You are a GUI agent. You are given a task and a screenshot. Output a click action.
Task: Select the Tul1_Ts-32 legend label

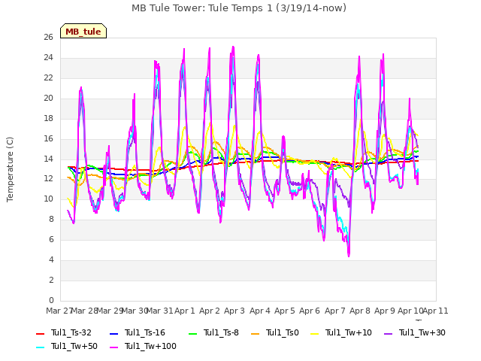(71, 332)
